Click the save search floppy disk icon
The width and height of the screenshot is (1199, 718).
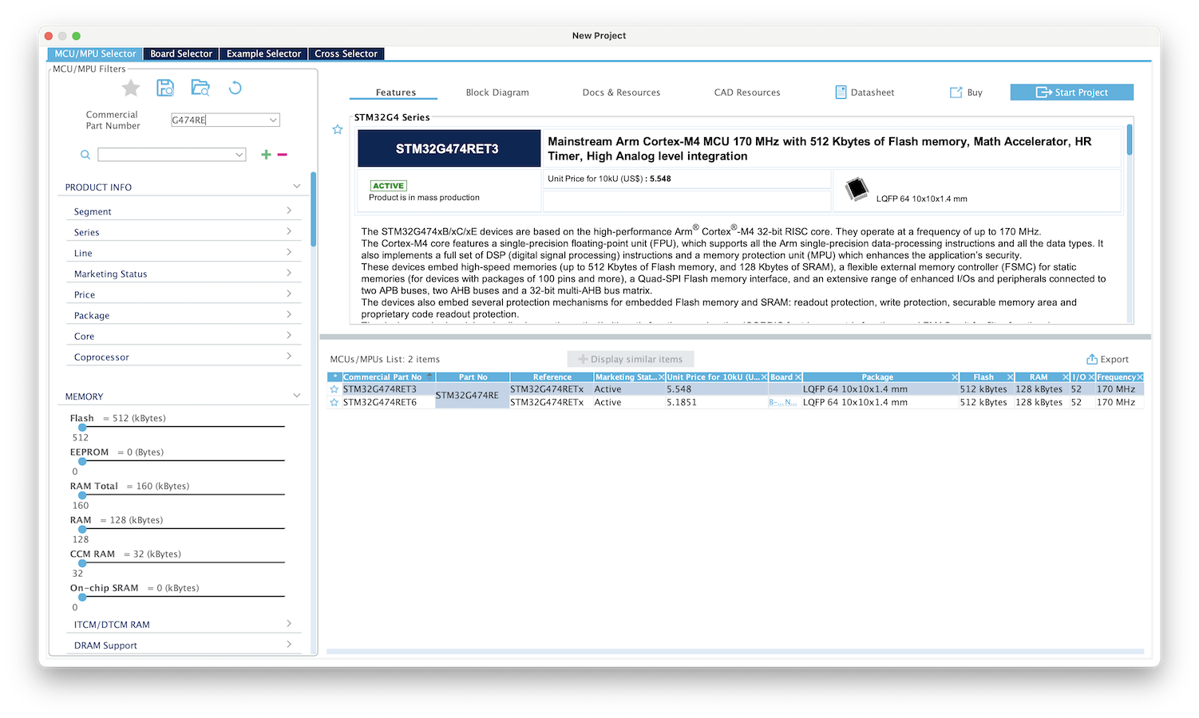click(x=165, y=88)
